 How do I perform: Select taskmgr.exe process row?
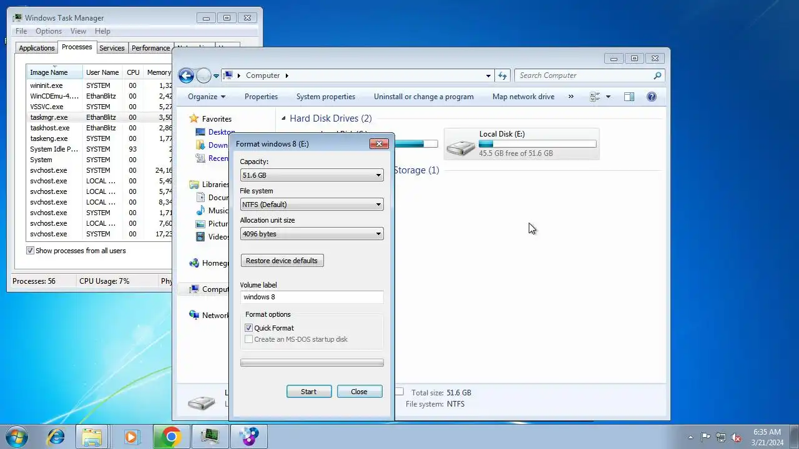point(99,117)
